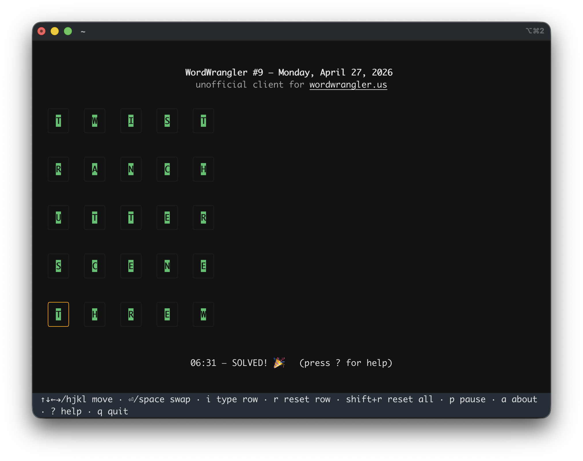Click the S tile in SCENE row

pyautogui.click(x=58, y=266)
